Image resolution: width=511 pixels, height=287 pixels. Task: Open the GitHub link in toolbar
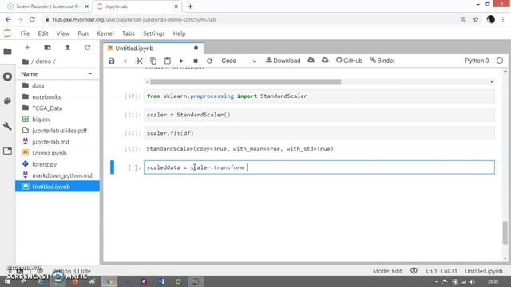click(x=349, y=61)
